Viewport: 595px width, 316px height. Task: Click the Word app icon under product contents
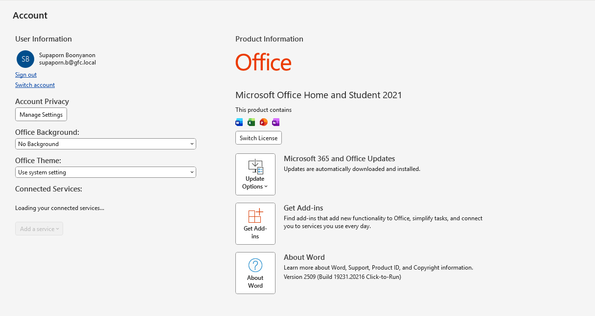click(239, 123)
